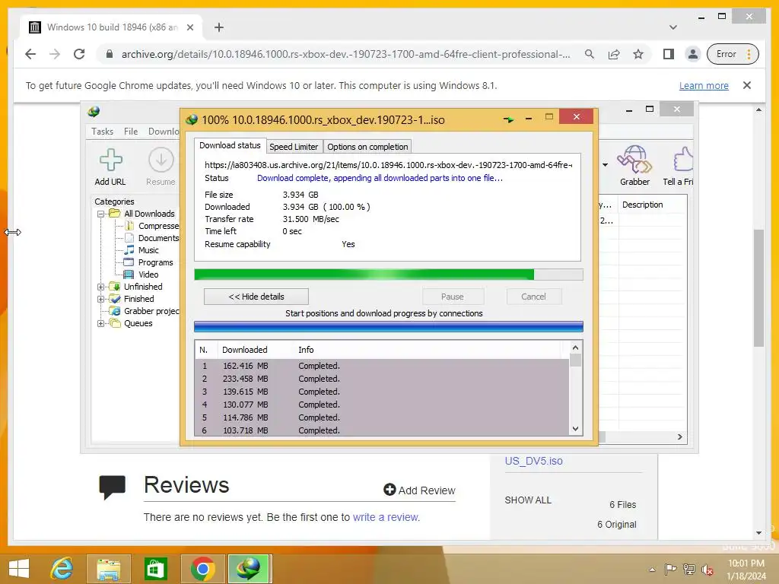Click the Cancel button in download dialog
Screen dimensions: 779x584
[533, 297]
